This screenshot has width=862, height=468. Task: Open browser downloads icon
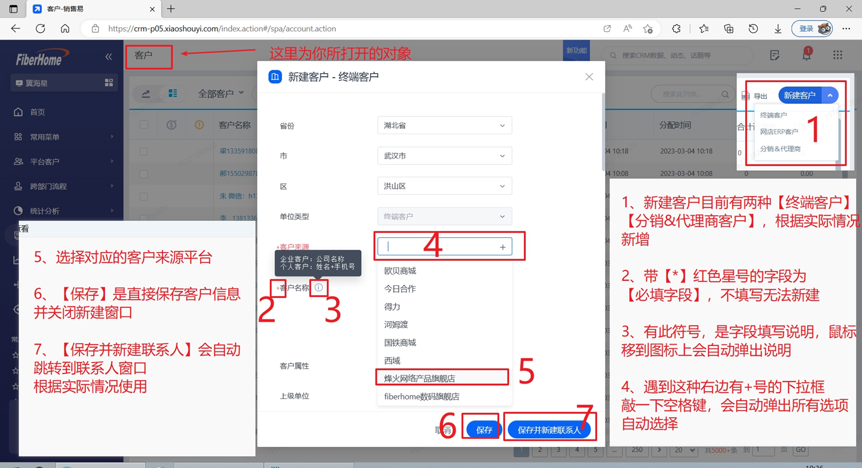(x=778, y=29)
